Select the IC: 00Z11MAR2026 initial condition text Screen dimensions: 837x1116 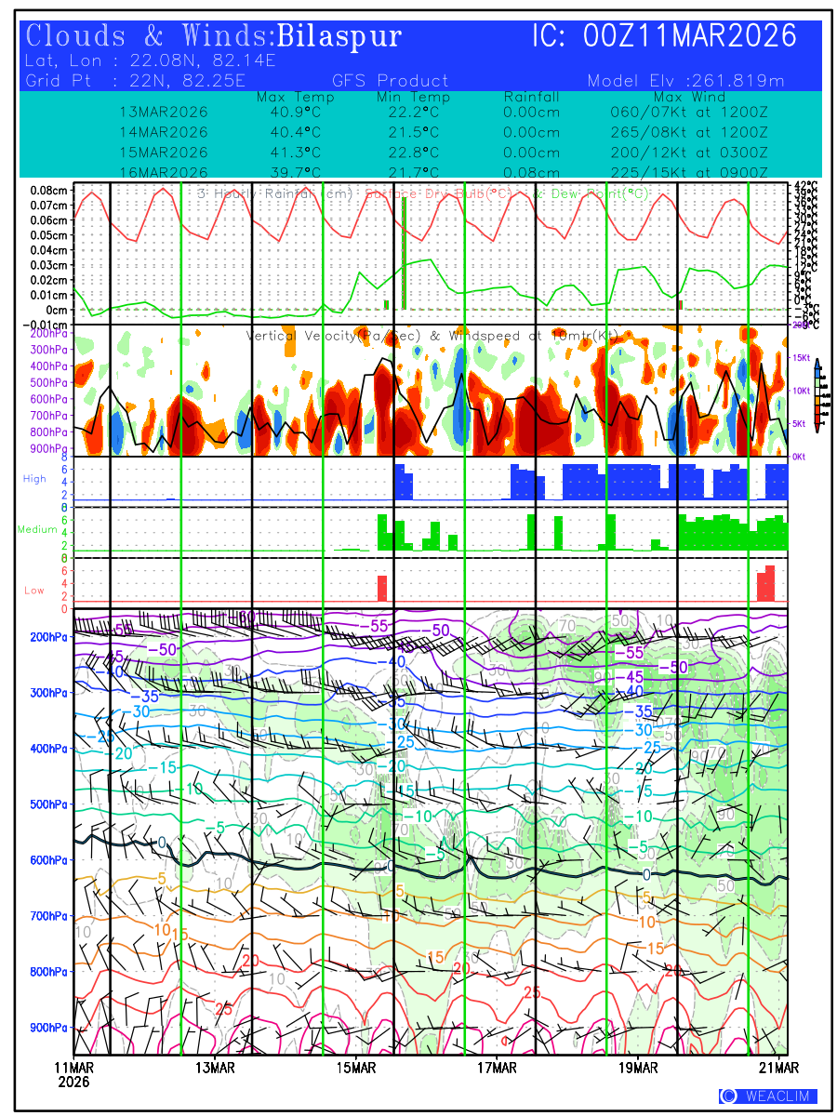point(664,37)
